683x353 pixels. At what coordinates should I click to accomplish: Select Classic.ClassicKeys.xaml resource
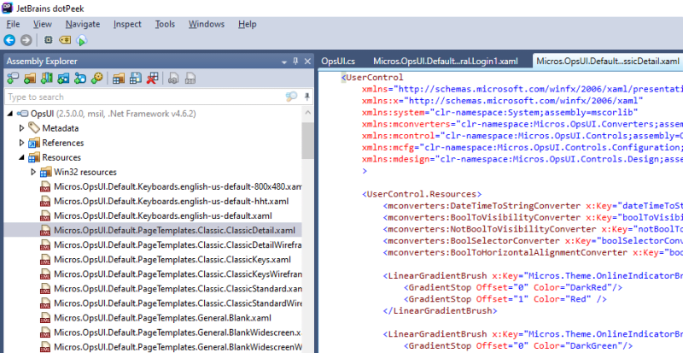click(172, 260)
